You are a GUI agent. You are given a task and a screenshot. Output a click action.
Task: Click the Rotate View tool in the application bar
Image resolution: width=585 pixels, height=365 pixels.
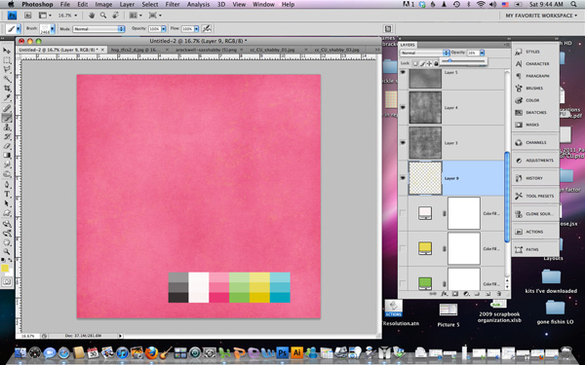pos(115,16)
